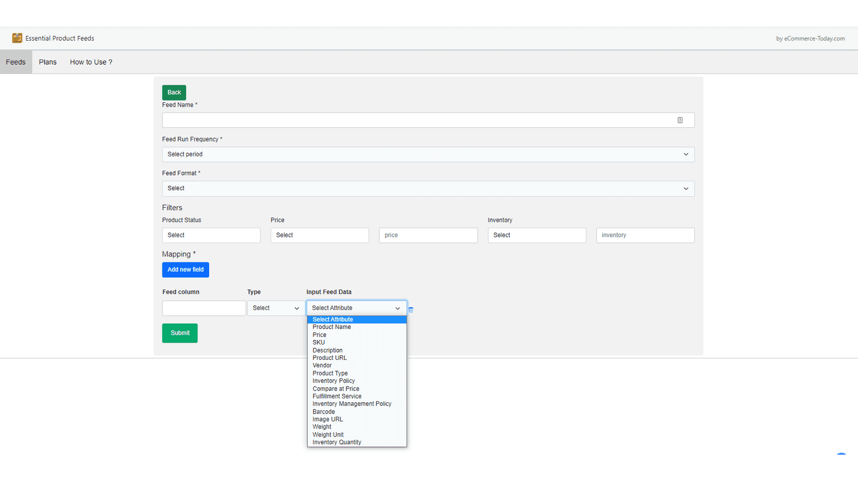Expand the Feed Format select dropdown
Image resolution: width=858 pixels, height=482 pixels.
coord(428,189)
